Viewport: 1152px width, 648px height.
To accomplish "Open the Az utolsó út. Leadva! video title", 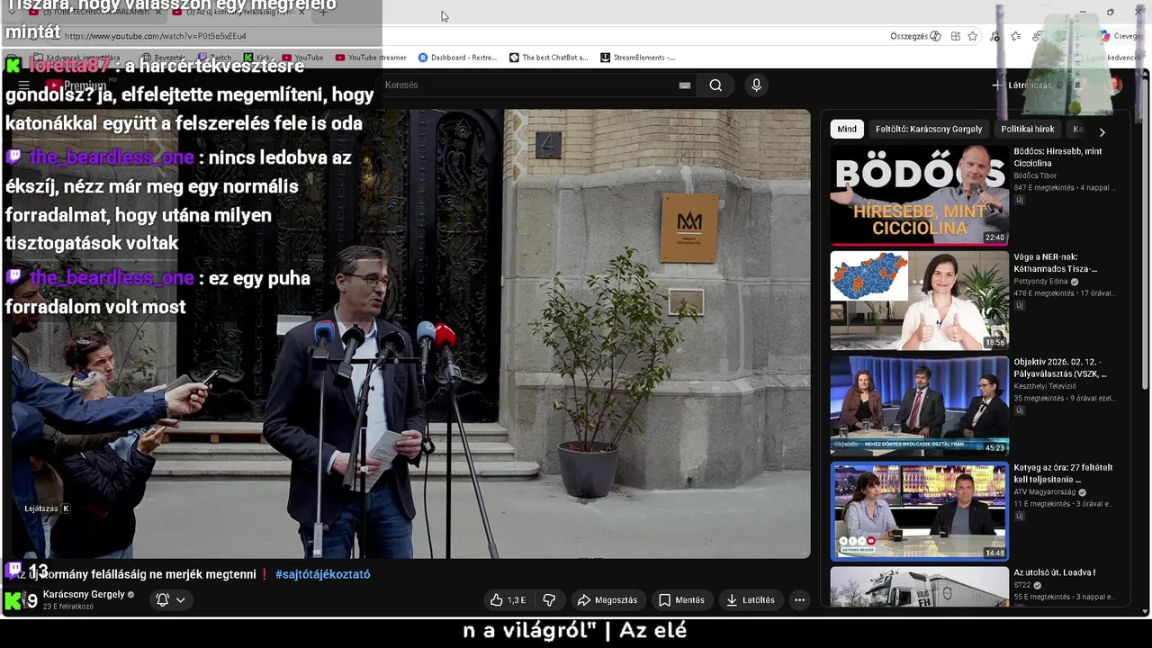I will (1054, 572).
